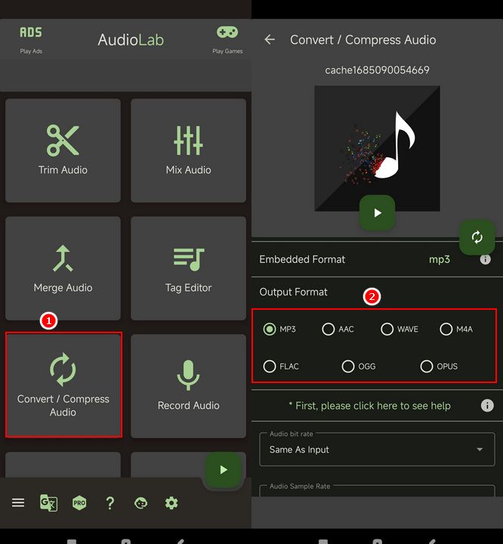
Task: Play the audio preview under album art
Action: tap(377, 212)
